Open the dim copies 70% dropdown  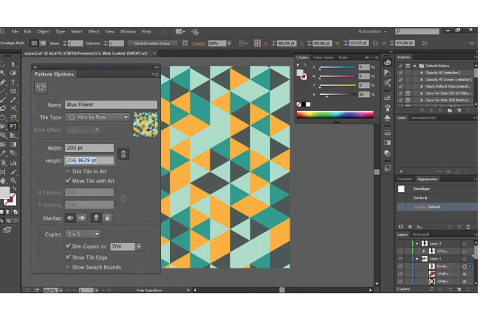tap(139, 246)
